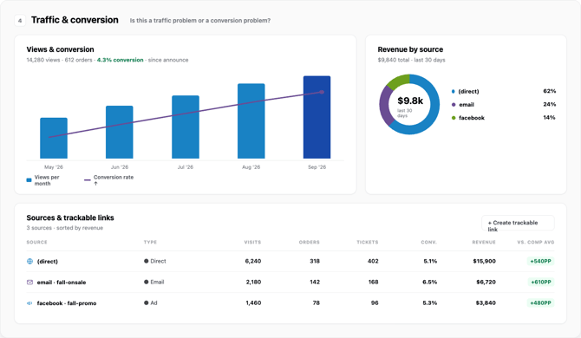581x338 pixels.
Task: Sort by the VISITS column header
Action: tap(252, 242)
